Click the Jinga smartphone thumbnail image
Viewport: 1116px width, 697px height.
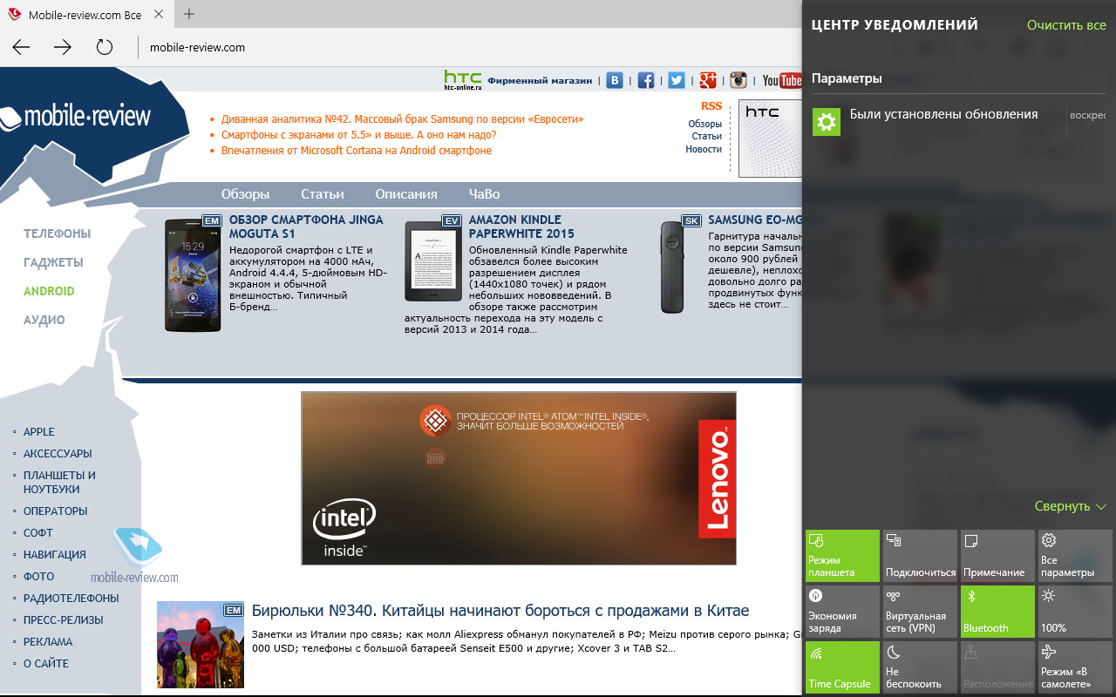[x=193, y=274]
